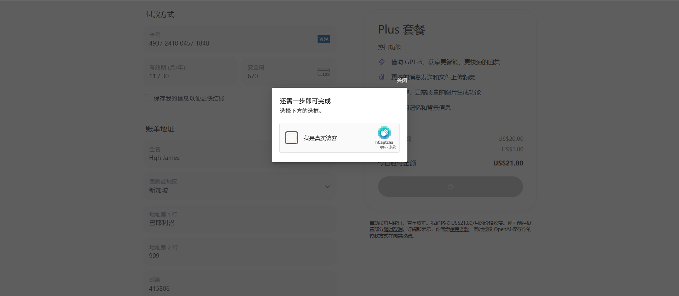
Task: Click the US$20.00 price text
Action: [x=511, y=139]
